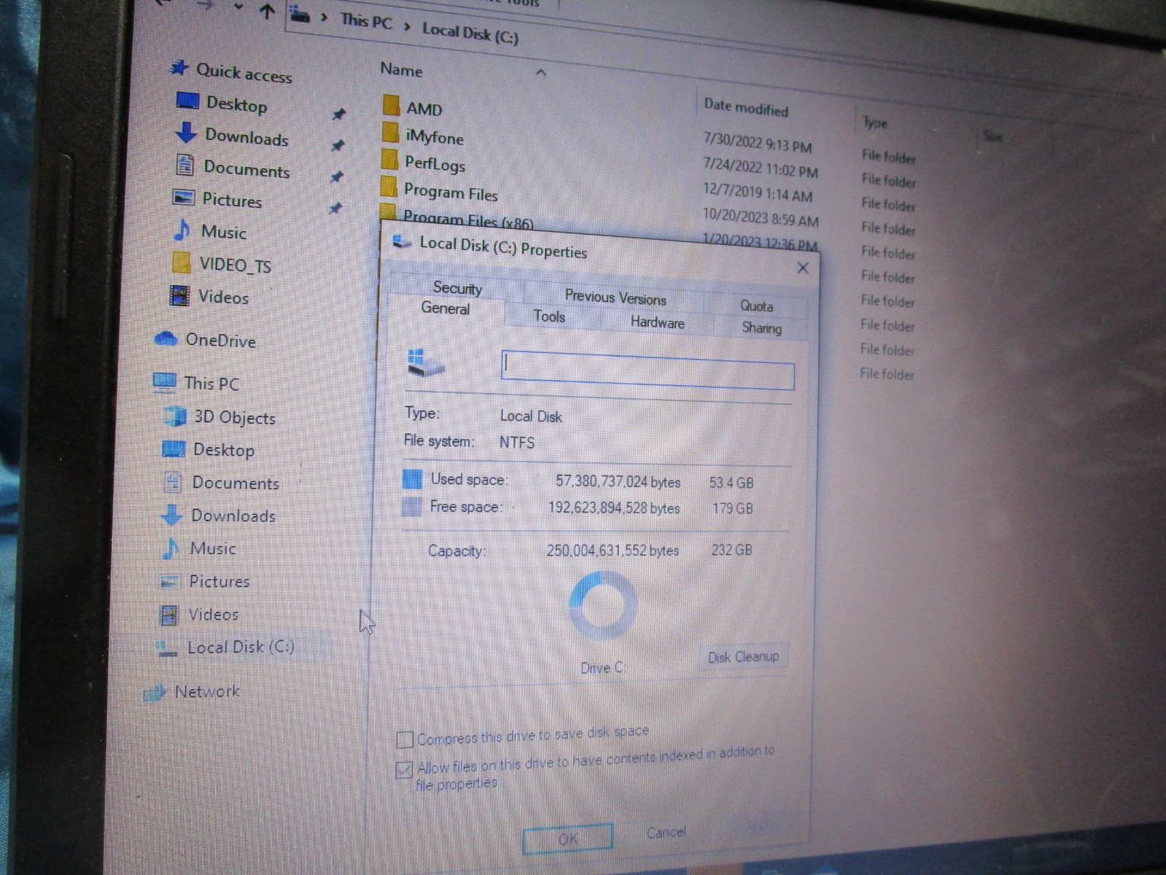Click the Free space gray swatch
Screen dimensions: 1166x875
click(x=411, y=506)
